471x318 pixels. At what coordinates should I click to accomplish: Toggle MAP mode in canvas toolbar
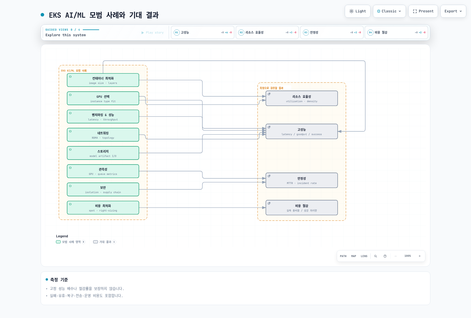pyautogui.click(x=354, y=256)
